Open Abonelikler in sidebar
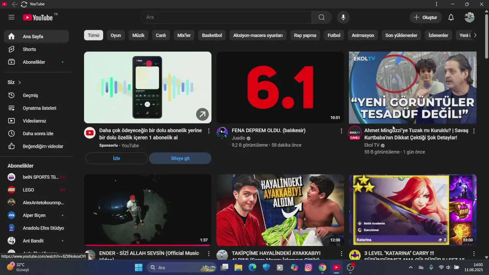 click(36, 62)
